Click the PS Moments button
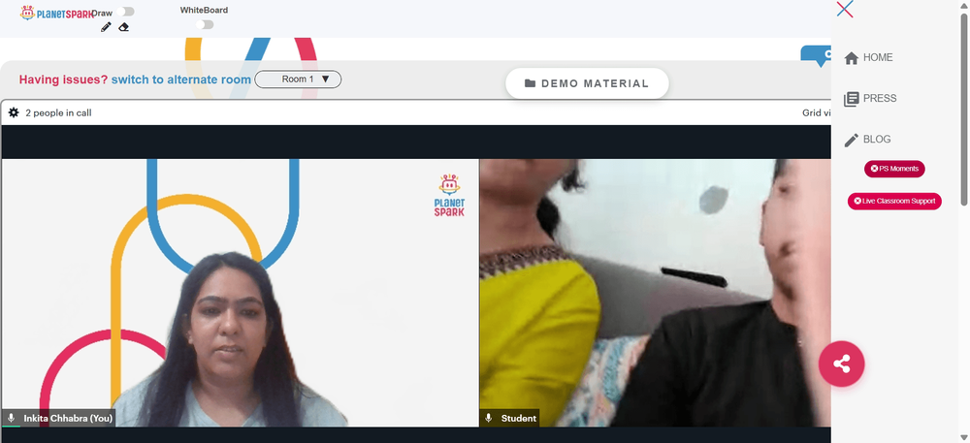This screenshot has width=970, height=443. pyautogui.click(x=894, y=169)
